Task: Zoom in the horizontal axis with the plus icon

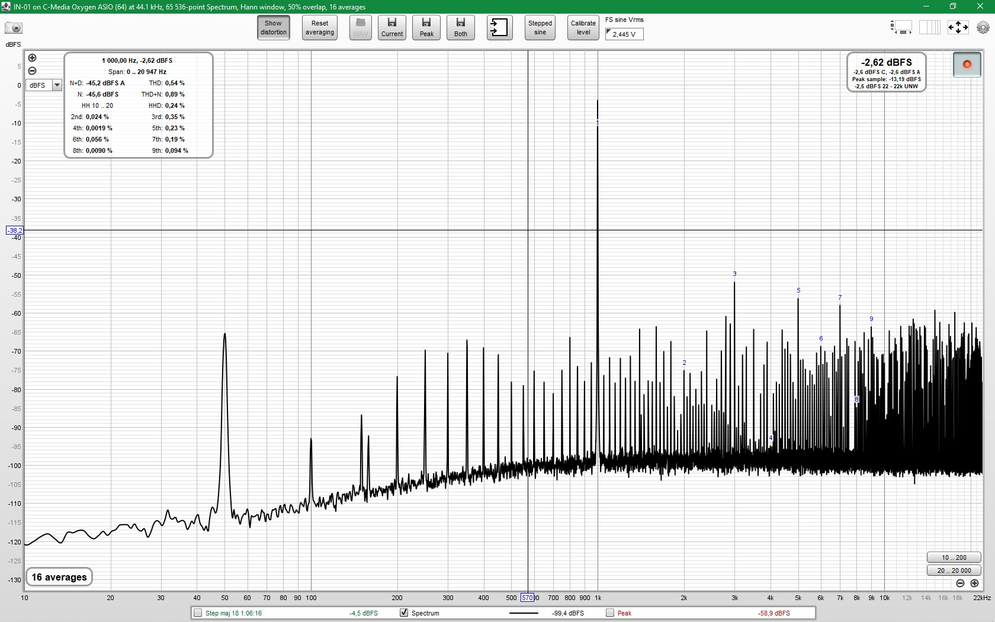Action: [x=974, y=583]
